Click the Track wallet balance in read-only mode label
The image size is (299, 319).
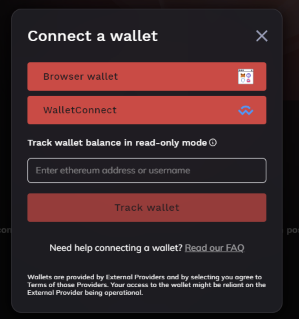click(x=117, y=143)
